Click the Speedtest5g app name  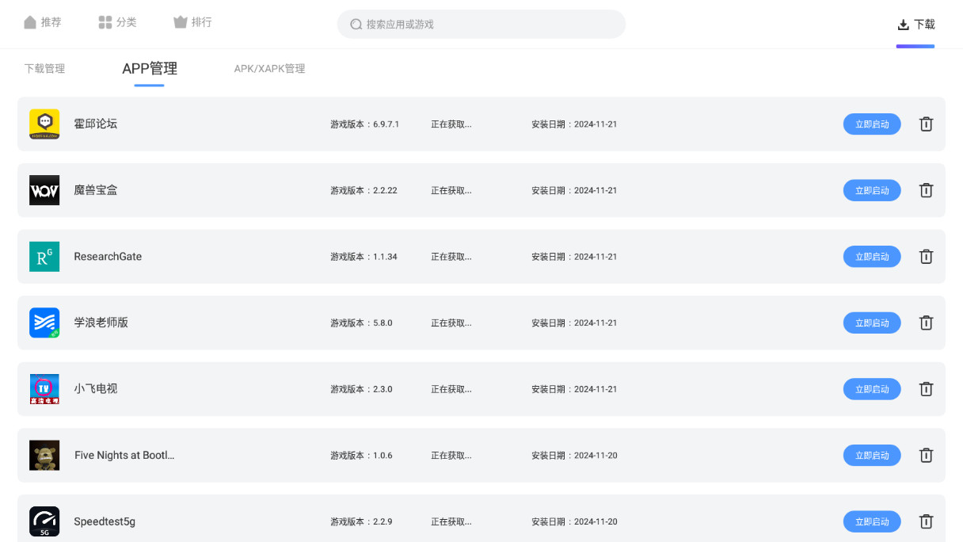point(105,521)
